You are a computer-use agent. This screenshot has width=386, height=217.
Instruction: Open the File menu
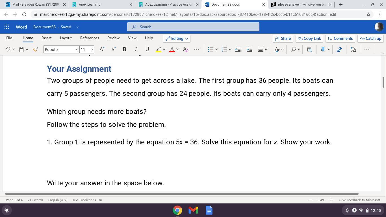click(9, 38)
